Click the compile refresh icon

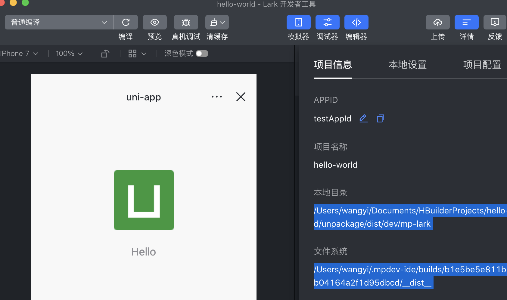tap(126, 22)
